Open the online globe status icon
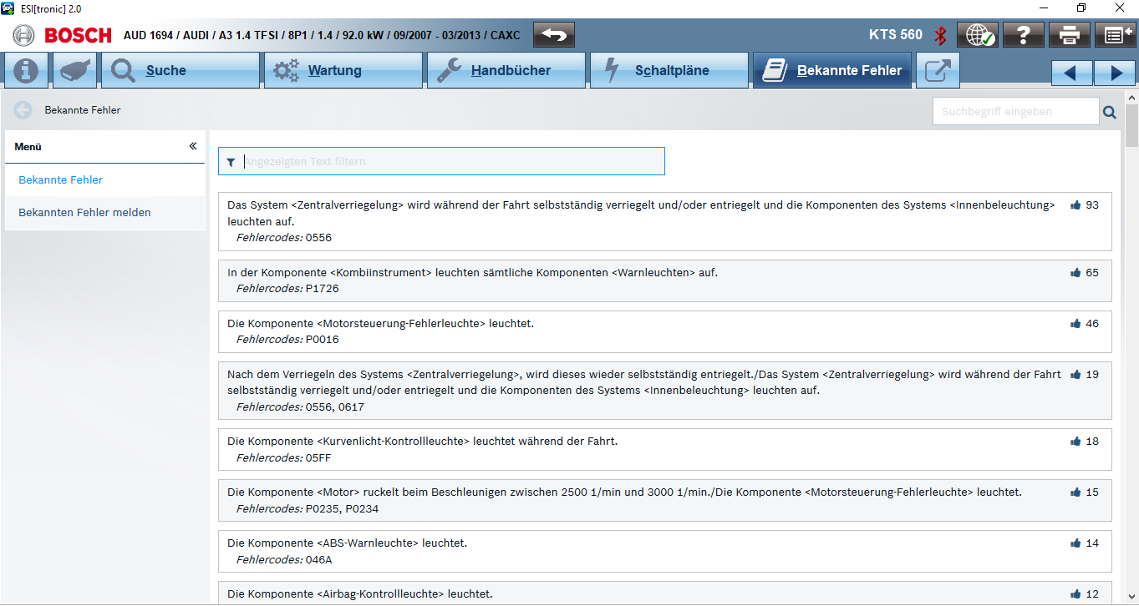1139x606 pixels. pyautogui.click(x=977, y=35)
